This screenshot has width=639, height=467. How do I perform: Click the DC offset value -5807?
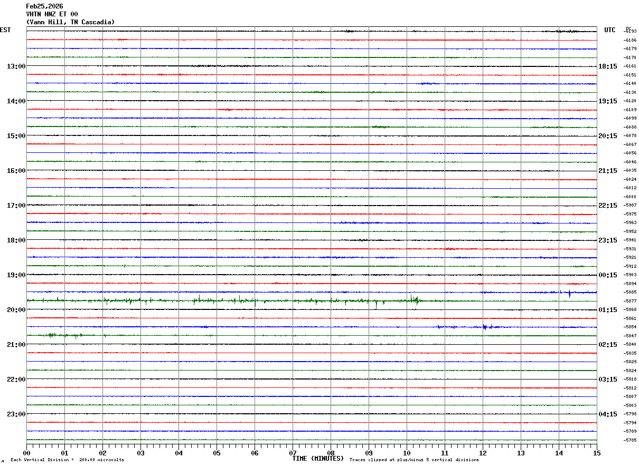click(x=631, y=397)
